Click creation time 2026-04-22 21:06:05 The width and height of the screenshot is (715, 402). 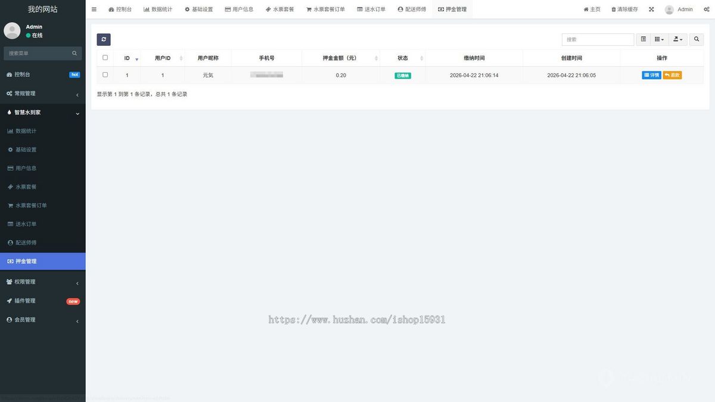tap(571, 75)
